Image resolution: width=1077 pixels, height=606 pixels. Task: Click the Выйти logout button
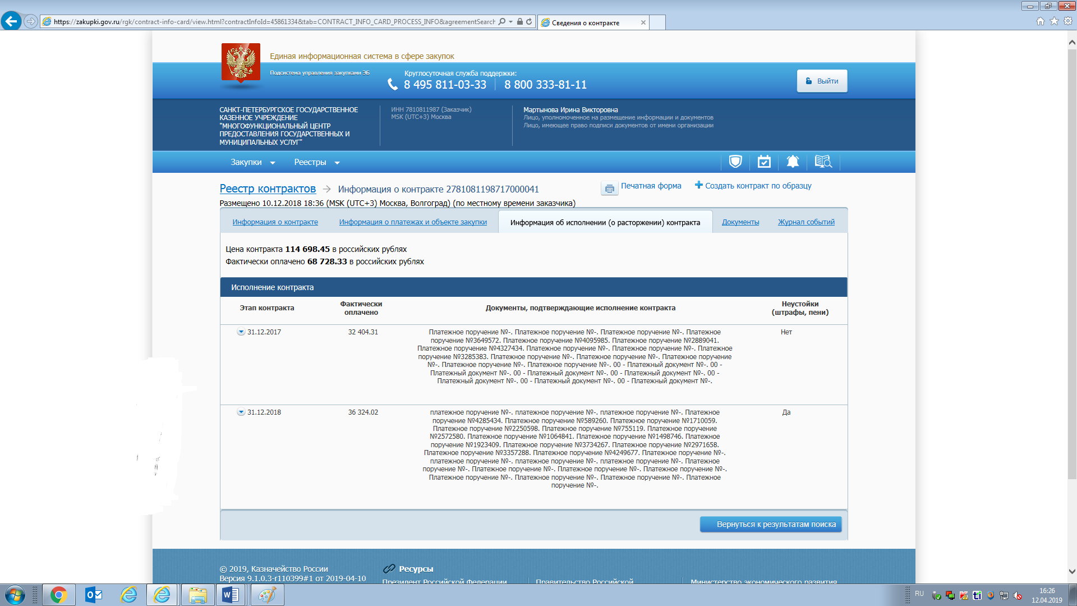821,81
